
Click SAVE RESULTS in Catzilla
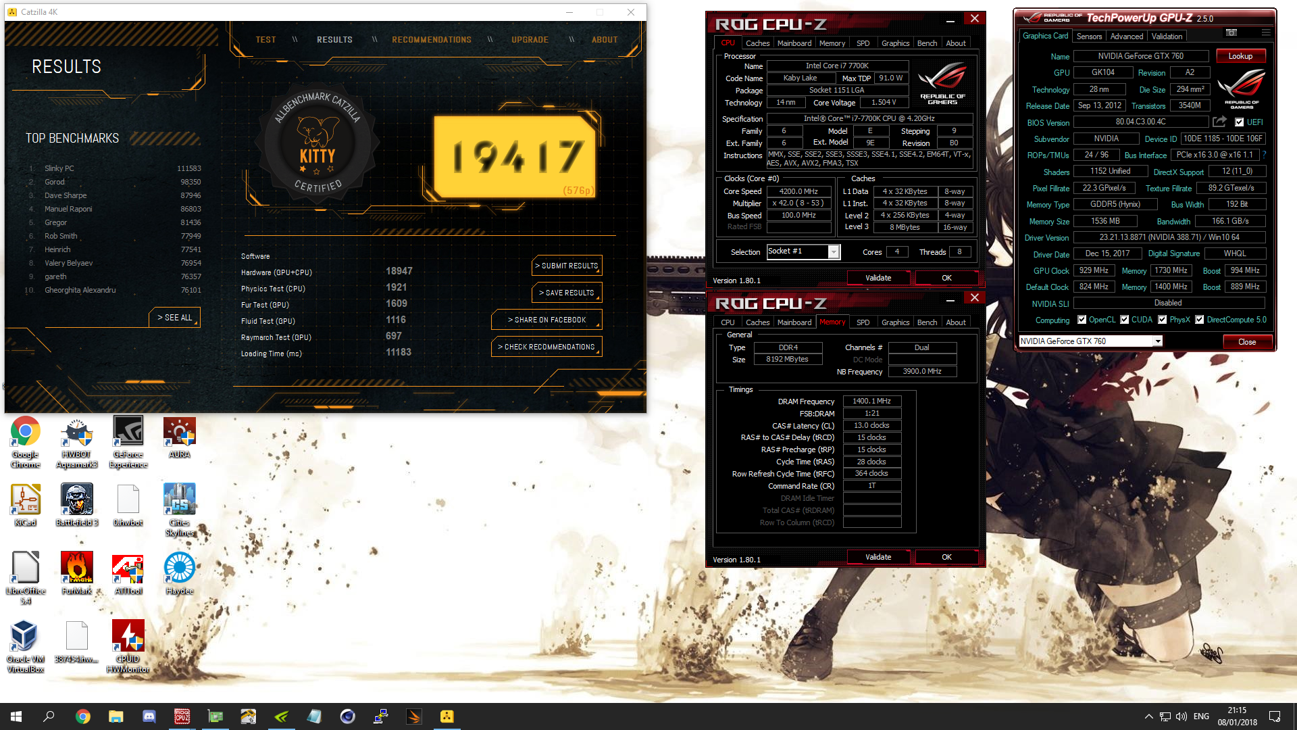click(567, 293)
